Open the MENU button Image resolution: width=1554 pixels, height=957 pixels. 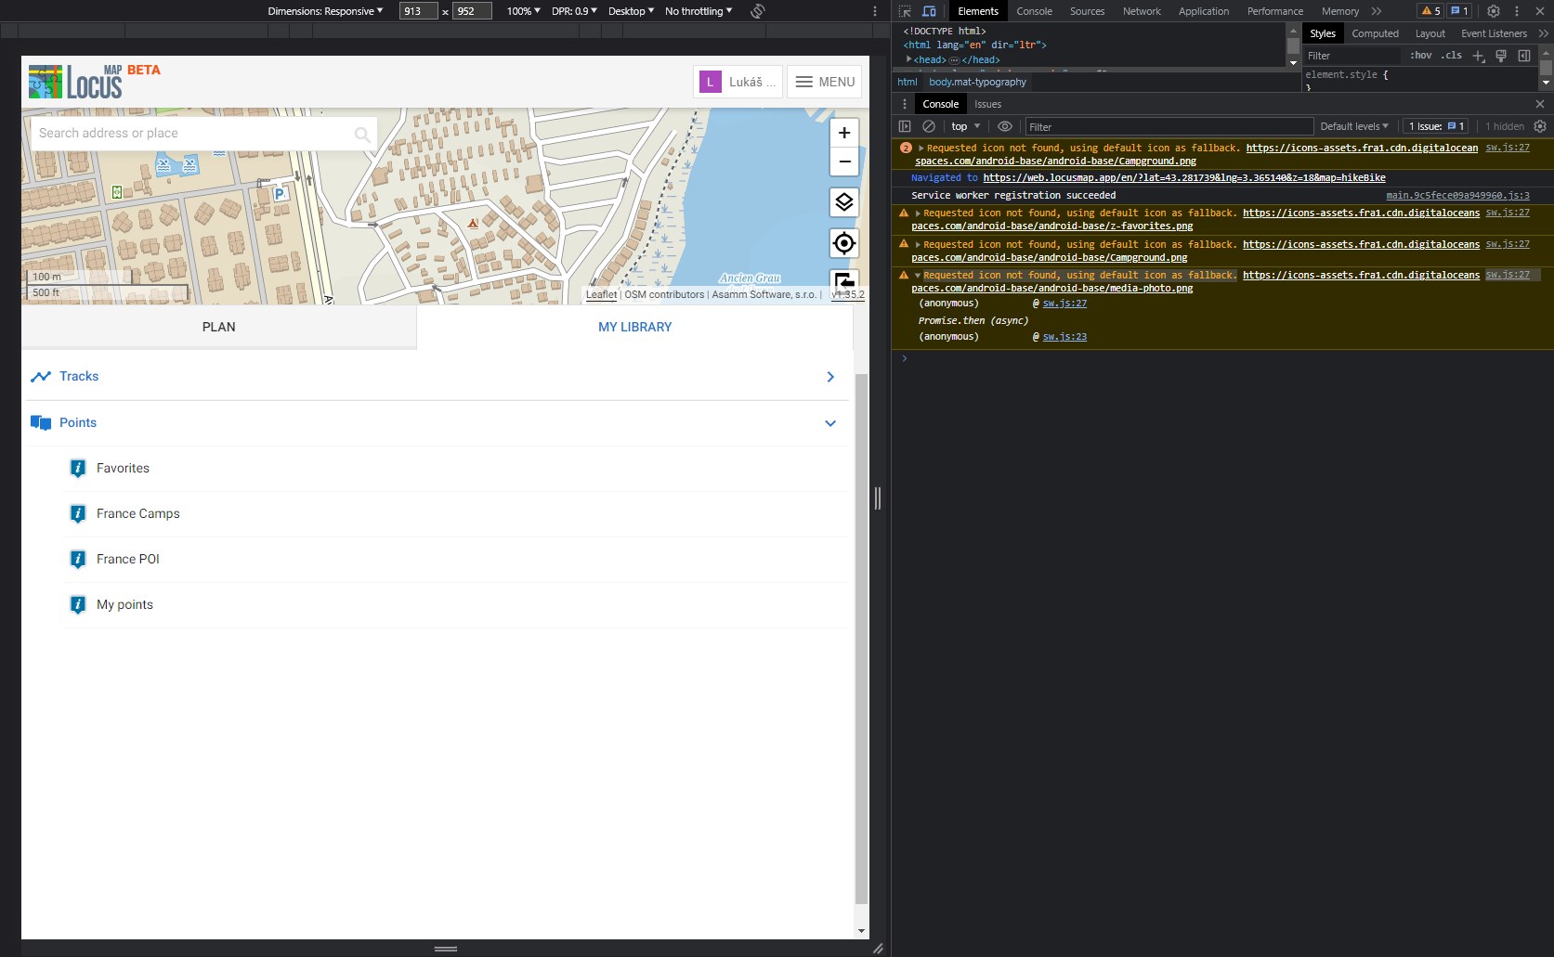(x=825, y=82)
